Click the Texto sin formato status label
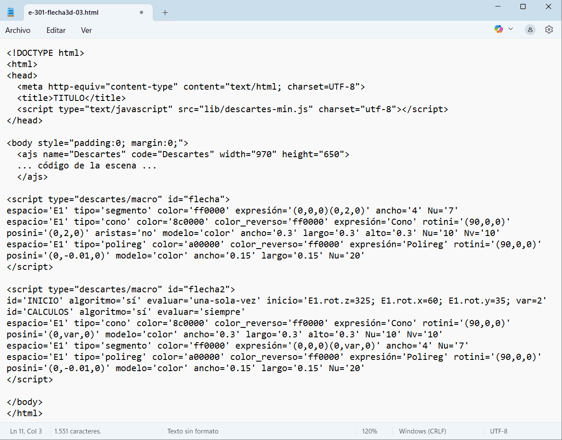The width and height of the screenshot is (562, 440). click(x=193, y=431)
